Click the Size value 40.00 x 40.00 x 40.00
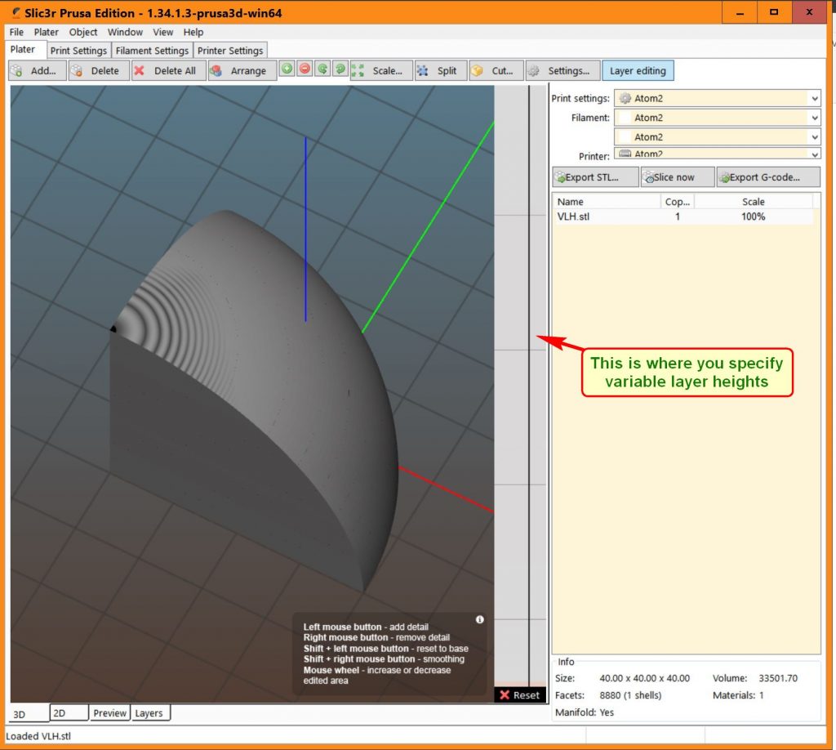This screenshot has height=750, width=836. coord(644,679)
